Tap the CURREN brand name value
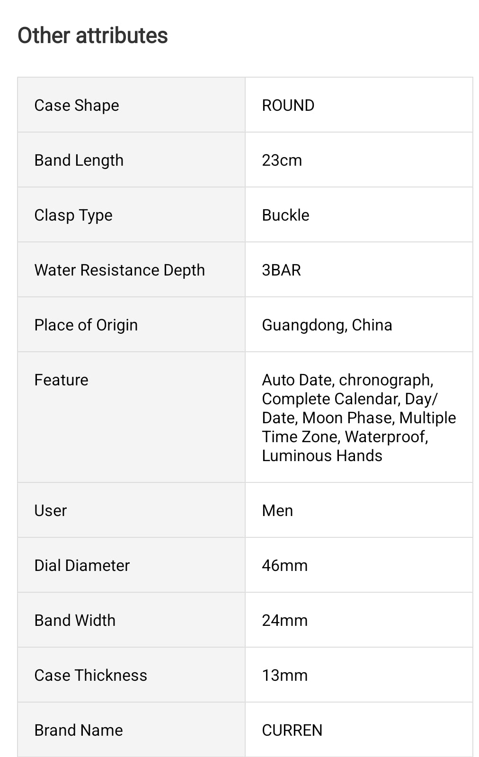Screen dimensions: 479x757 292,730
